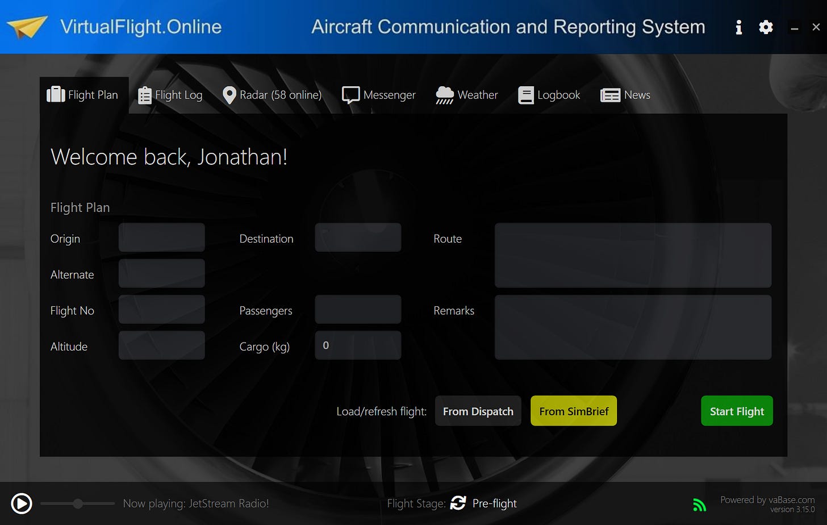The image size is (827, 525).
Task: Click the Origin input field
Action: pyautogui.click(x=162, y=238)
